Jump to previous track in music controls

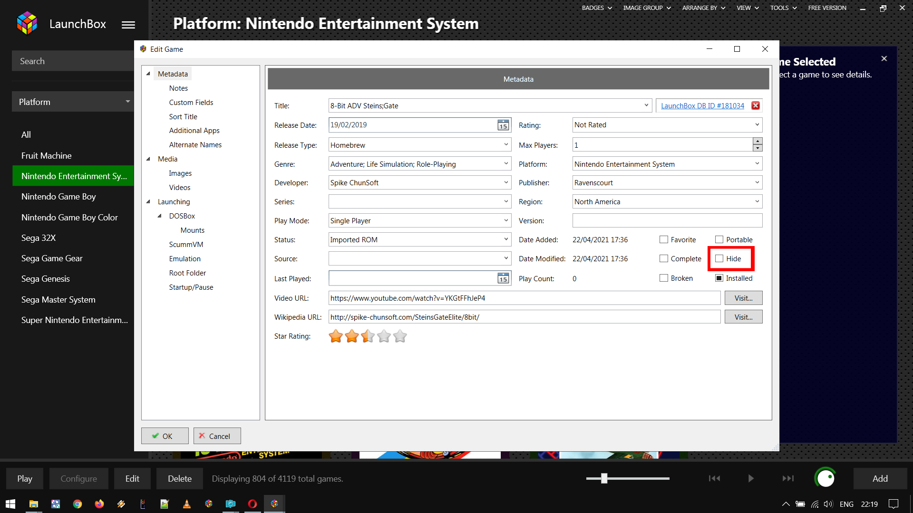point(714,478)
